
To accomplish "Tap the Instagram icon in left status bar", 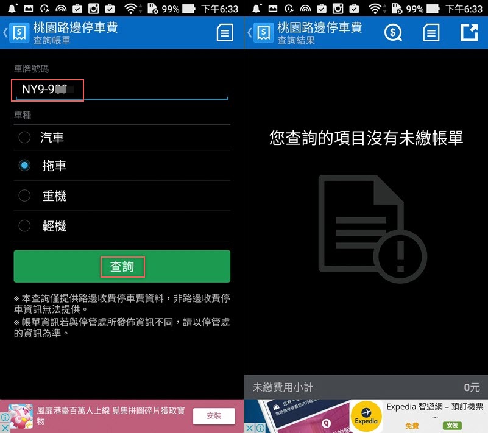I will pyautogui.click(x=93, y=9).
